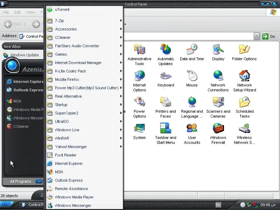The width and height of the screenshot is (280, 210).
Task: Open Foxit Reader from programs list
Action: (x=85, y=155)
